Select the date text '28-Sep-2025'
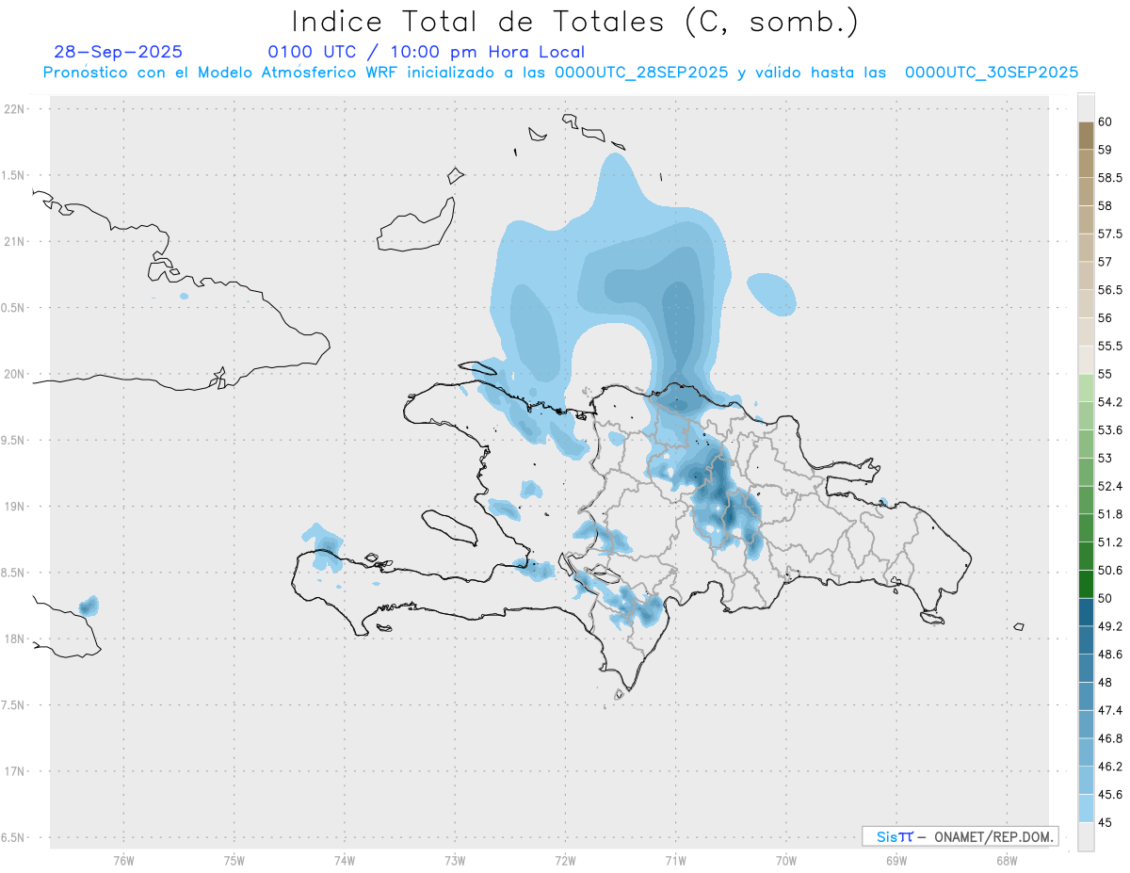 tap(119, 53)
